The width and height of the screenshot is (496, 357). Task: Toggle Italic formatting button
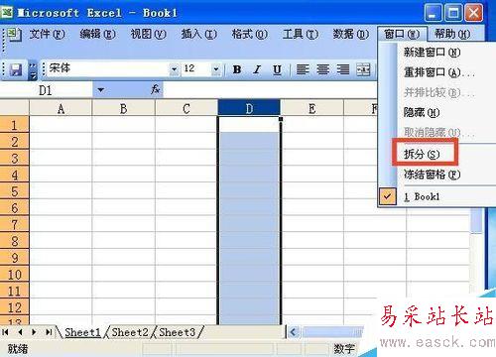pos(257,69)
